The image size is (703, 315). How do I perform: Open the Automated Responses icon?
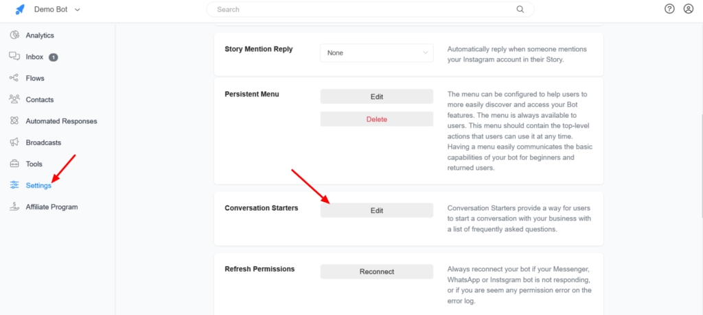[14, 121]
